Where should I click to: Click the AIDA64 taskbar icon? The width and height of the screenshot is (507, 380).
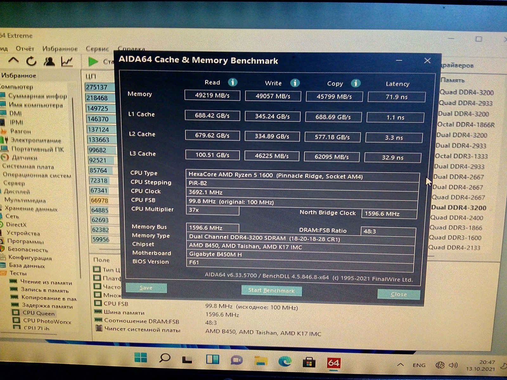tap(333, 363)
